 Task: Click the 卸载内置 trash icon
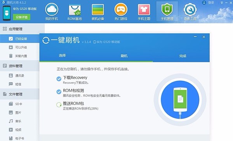tap(11, 56)
